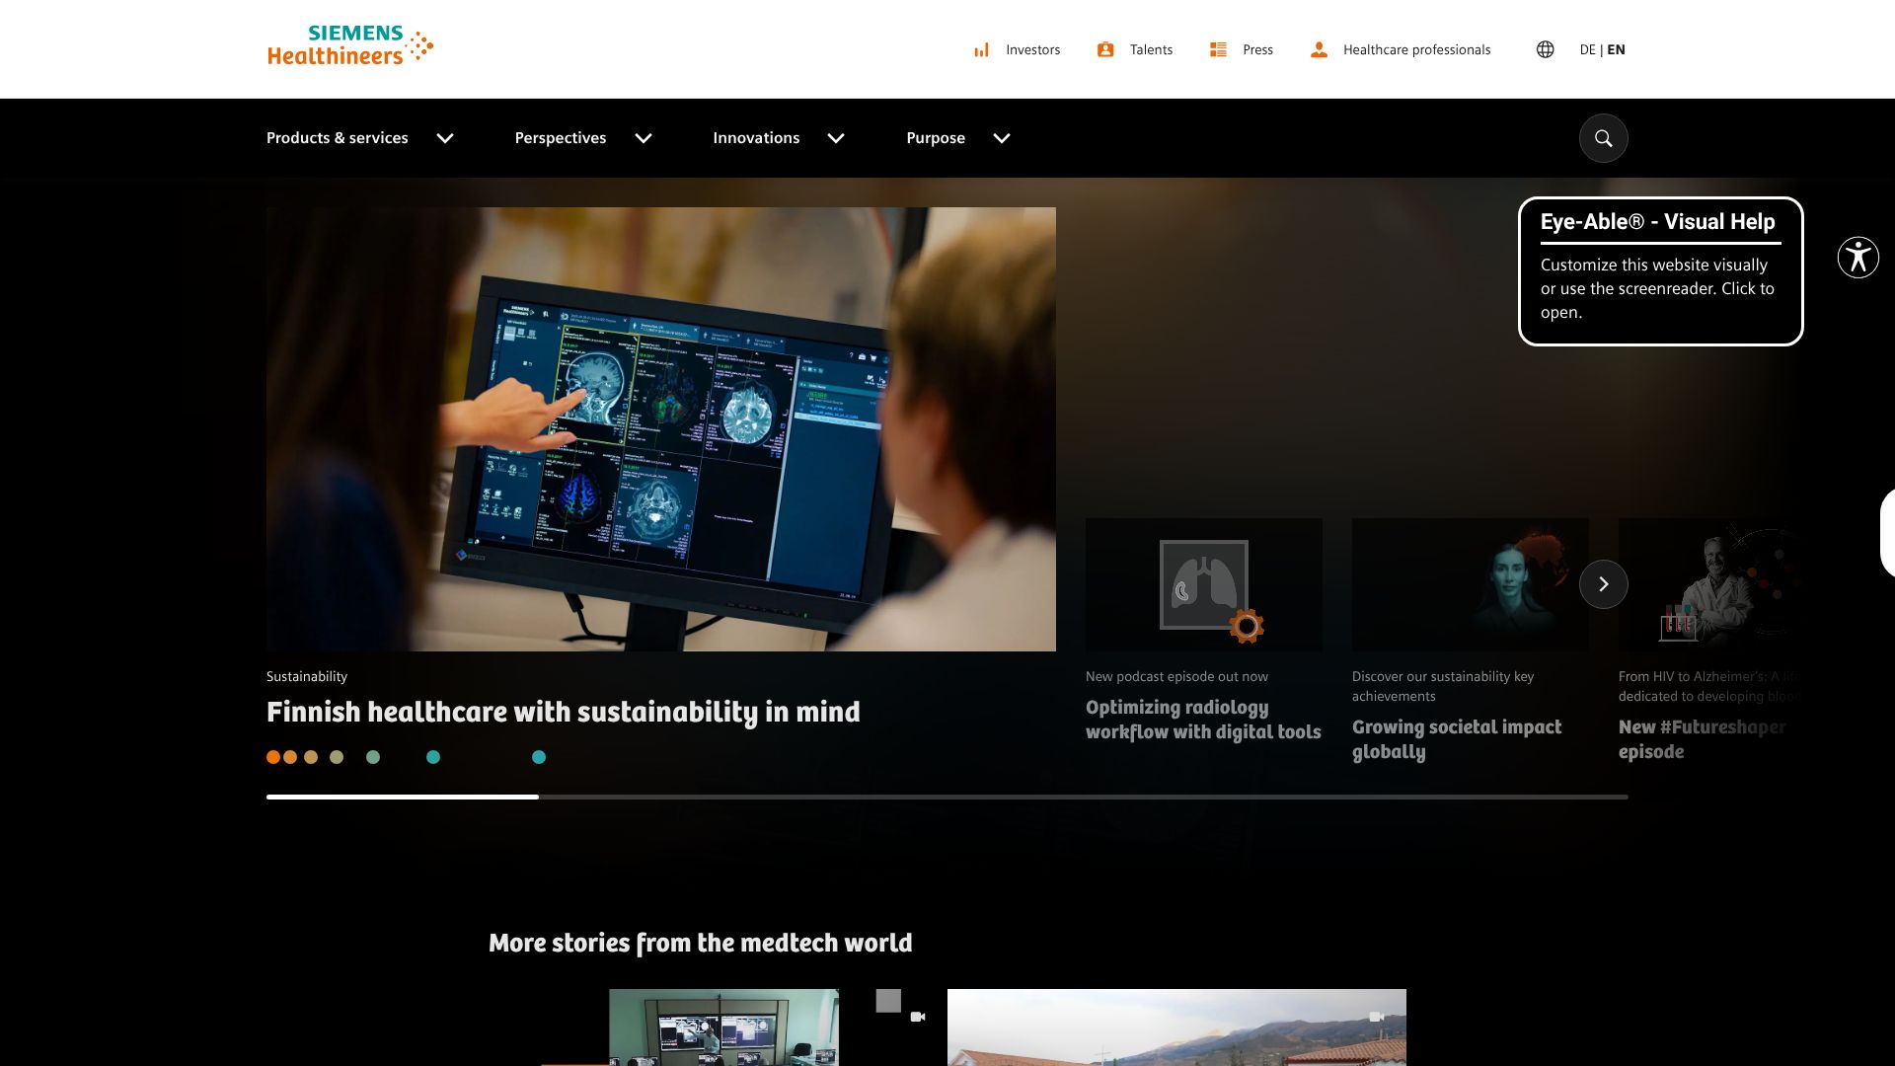Open the globe region selector icon
The height and width of the screenshot is (1066, 1895).
tap(1545, 49)
